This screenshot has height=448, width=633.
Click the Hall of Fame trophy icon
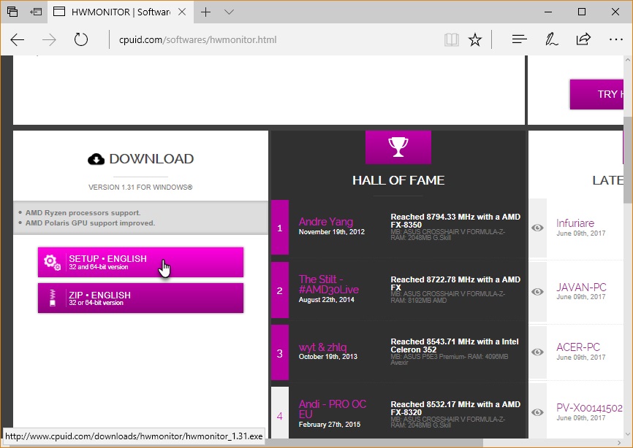398,147
